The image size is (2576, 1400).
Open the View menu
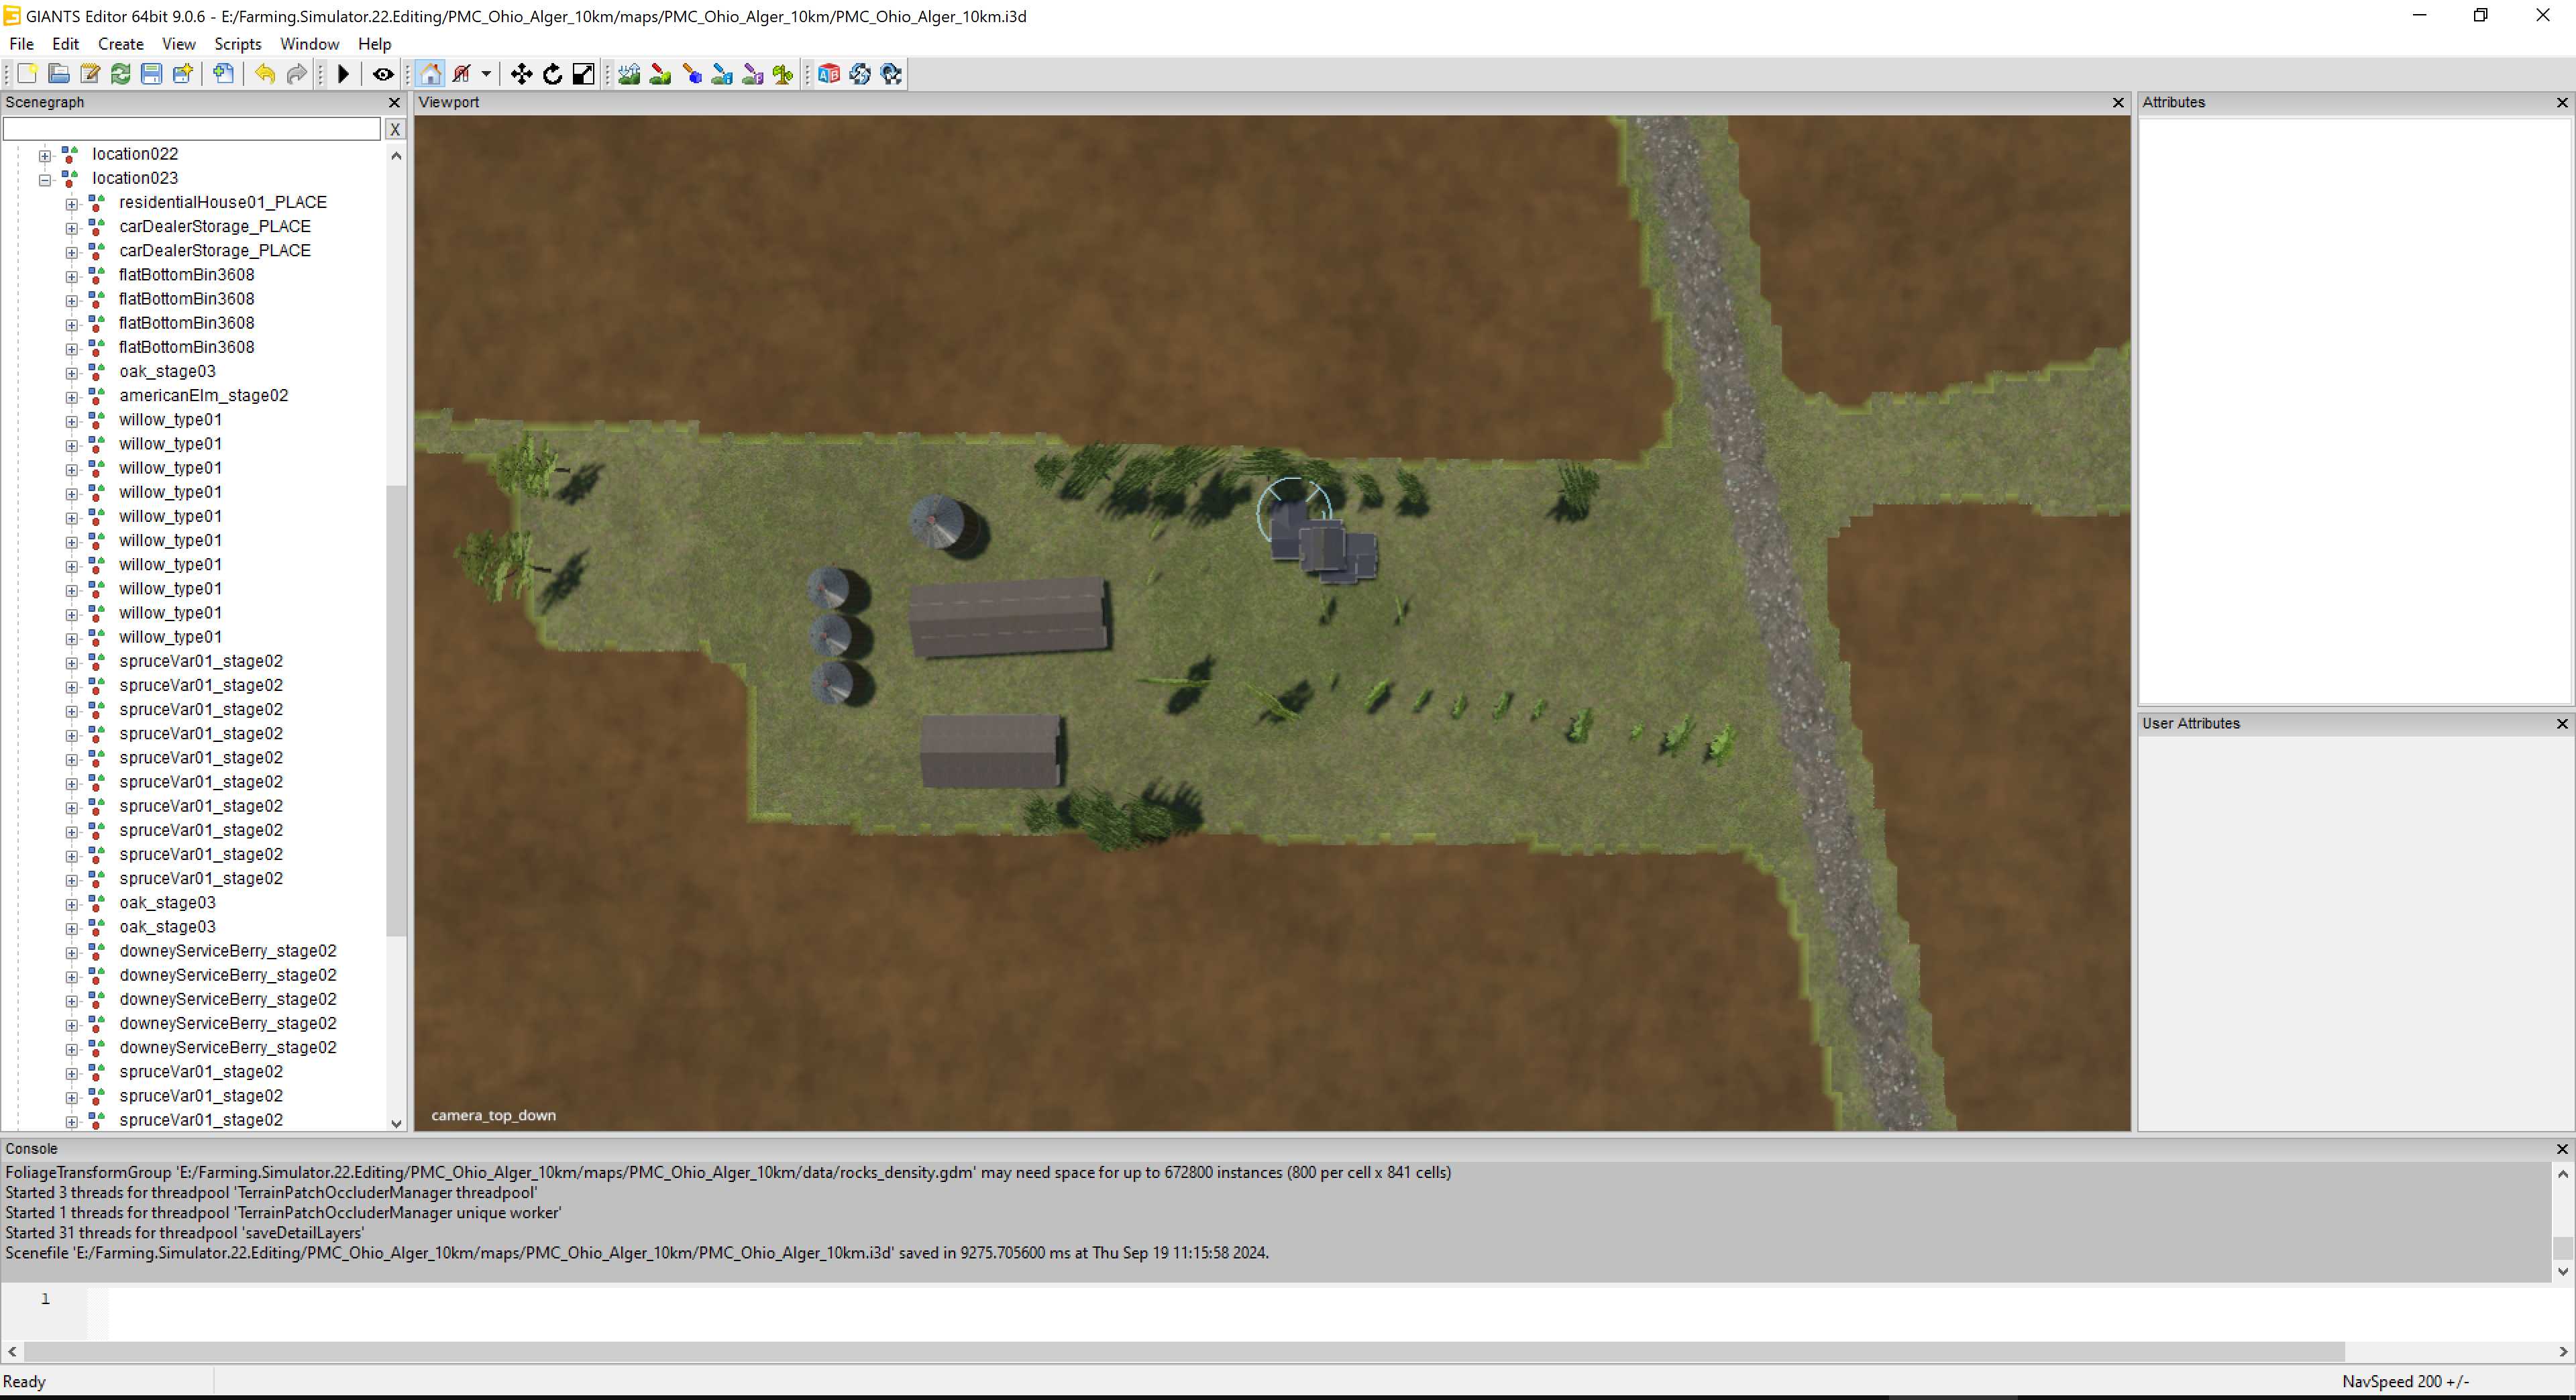(179, 44)
